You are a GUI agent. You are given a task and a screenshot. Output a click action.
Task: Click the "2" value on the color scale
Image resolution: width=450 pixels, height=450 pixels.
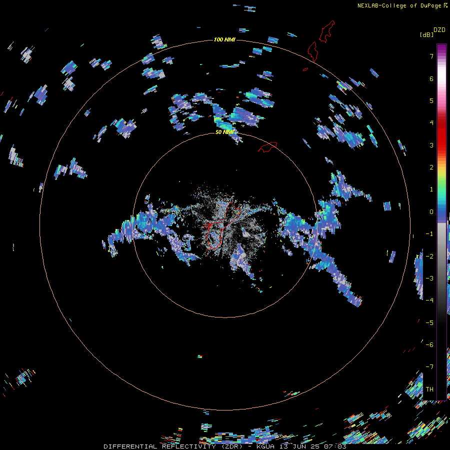coord(431,167)
